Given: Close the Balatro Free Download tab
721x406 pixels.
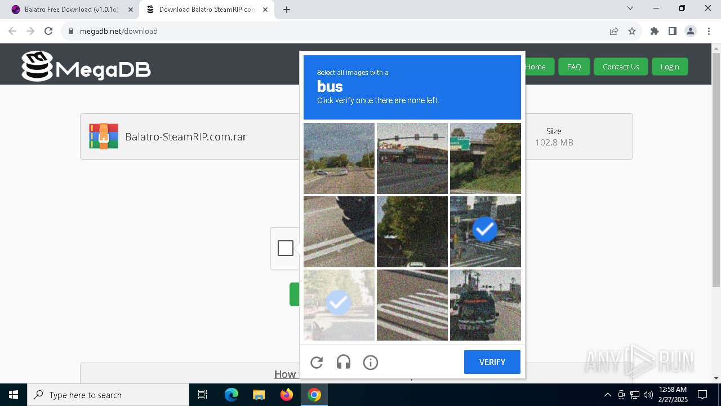Looking at the screenshot, I should pyautogui.click(x=131, y=10).
